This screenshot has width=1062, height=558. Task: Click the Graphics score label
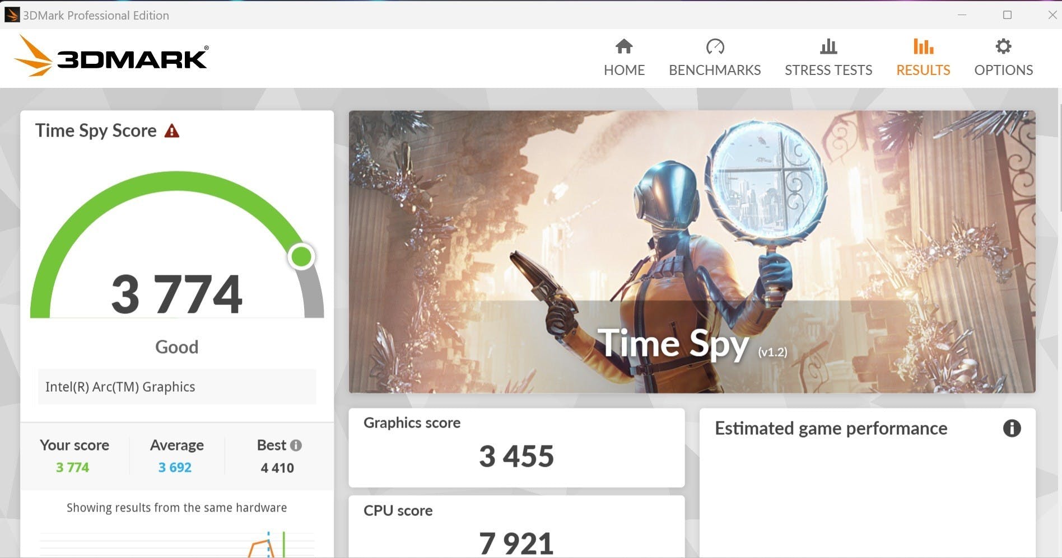(x=412, y=423)
